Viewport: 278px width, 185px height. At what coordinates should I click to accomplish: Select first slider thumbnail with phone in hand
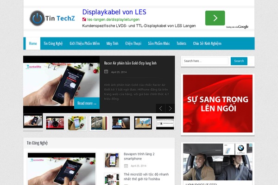click(x=33, y=121)
